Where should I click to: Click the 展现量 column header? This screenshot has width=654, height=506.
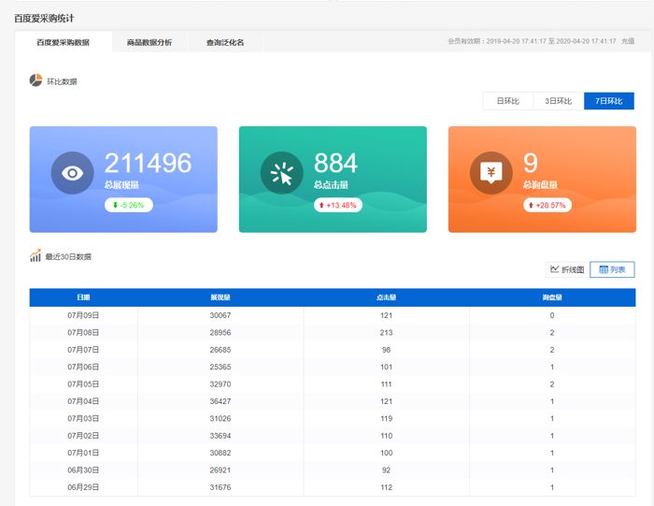click(x=220, y=297)
